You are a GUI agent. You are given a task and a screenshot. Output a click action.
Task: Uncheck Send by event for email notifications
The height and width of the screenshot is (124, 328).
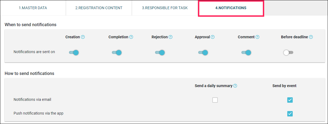290,100
